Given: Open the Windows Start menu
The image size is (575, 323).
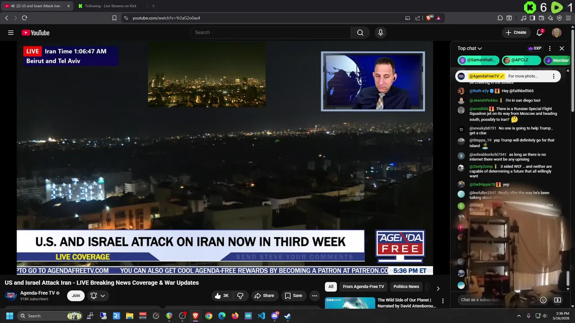Looking at the screenshot, I should [10, 316].
